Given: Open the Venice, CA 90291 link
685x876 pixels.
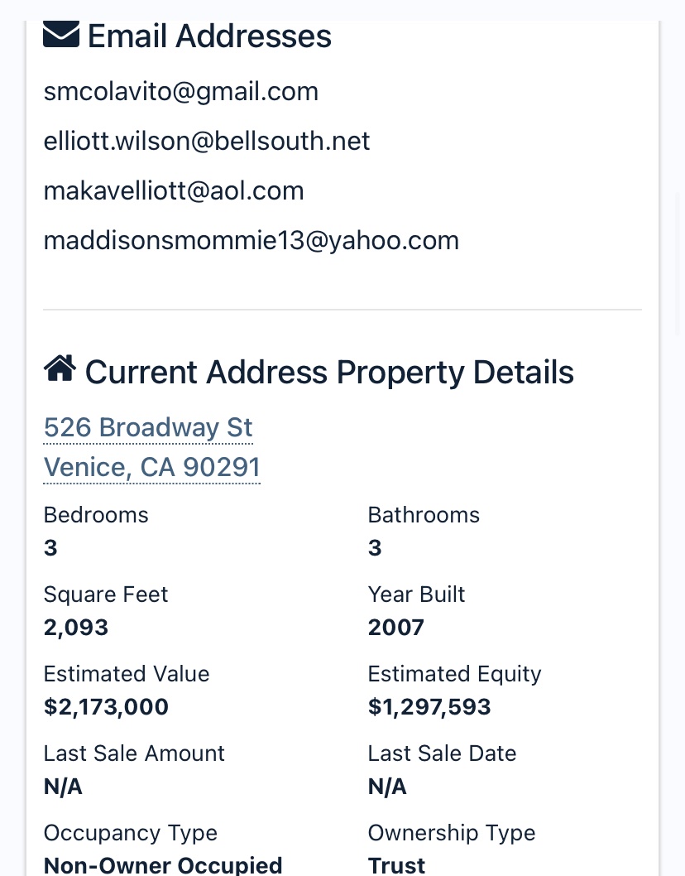Looking at the screenshot, I should (152, 467).
